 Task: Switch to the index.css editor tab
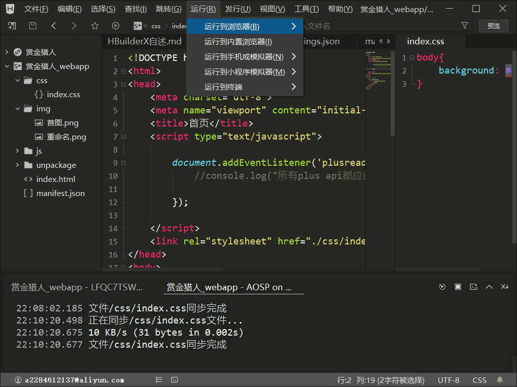(x=426, y=41)
